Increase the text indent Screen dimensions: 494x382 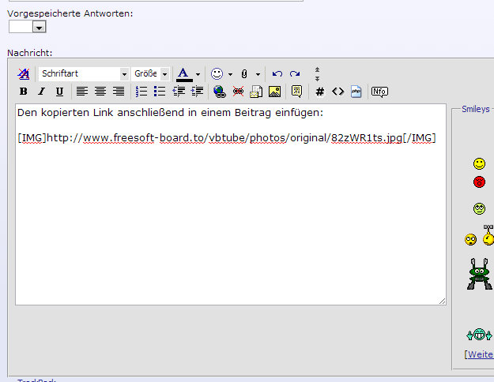(197, 92)
